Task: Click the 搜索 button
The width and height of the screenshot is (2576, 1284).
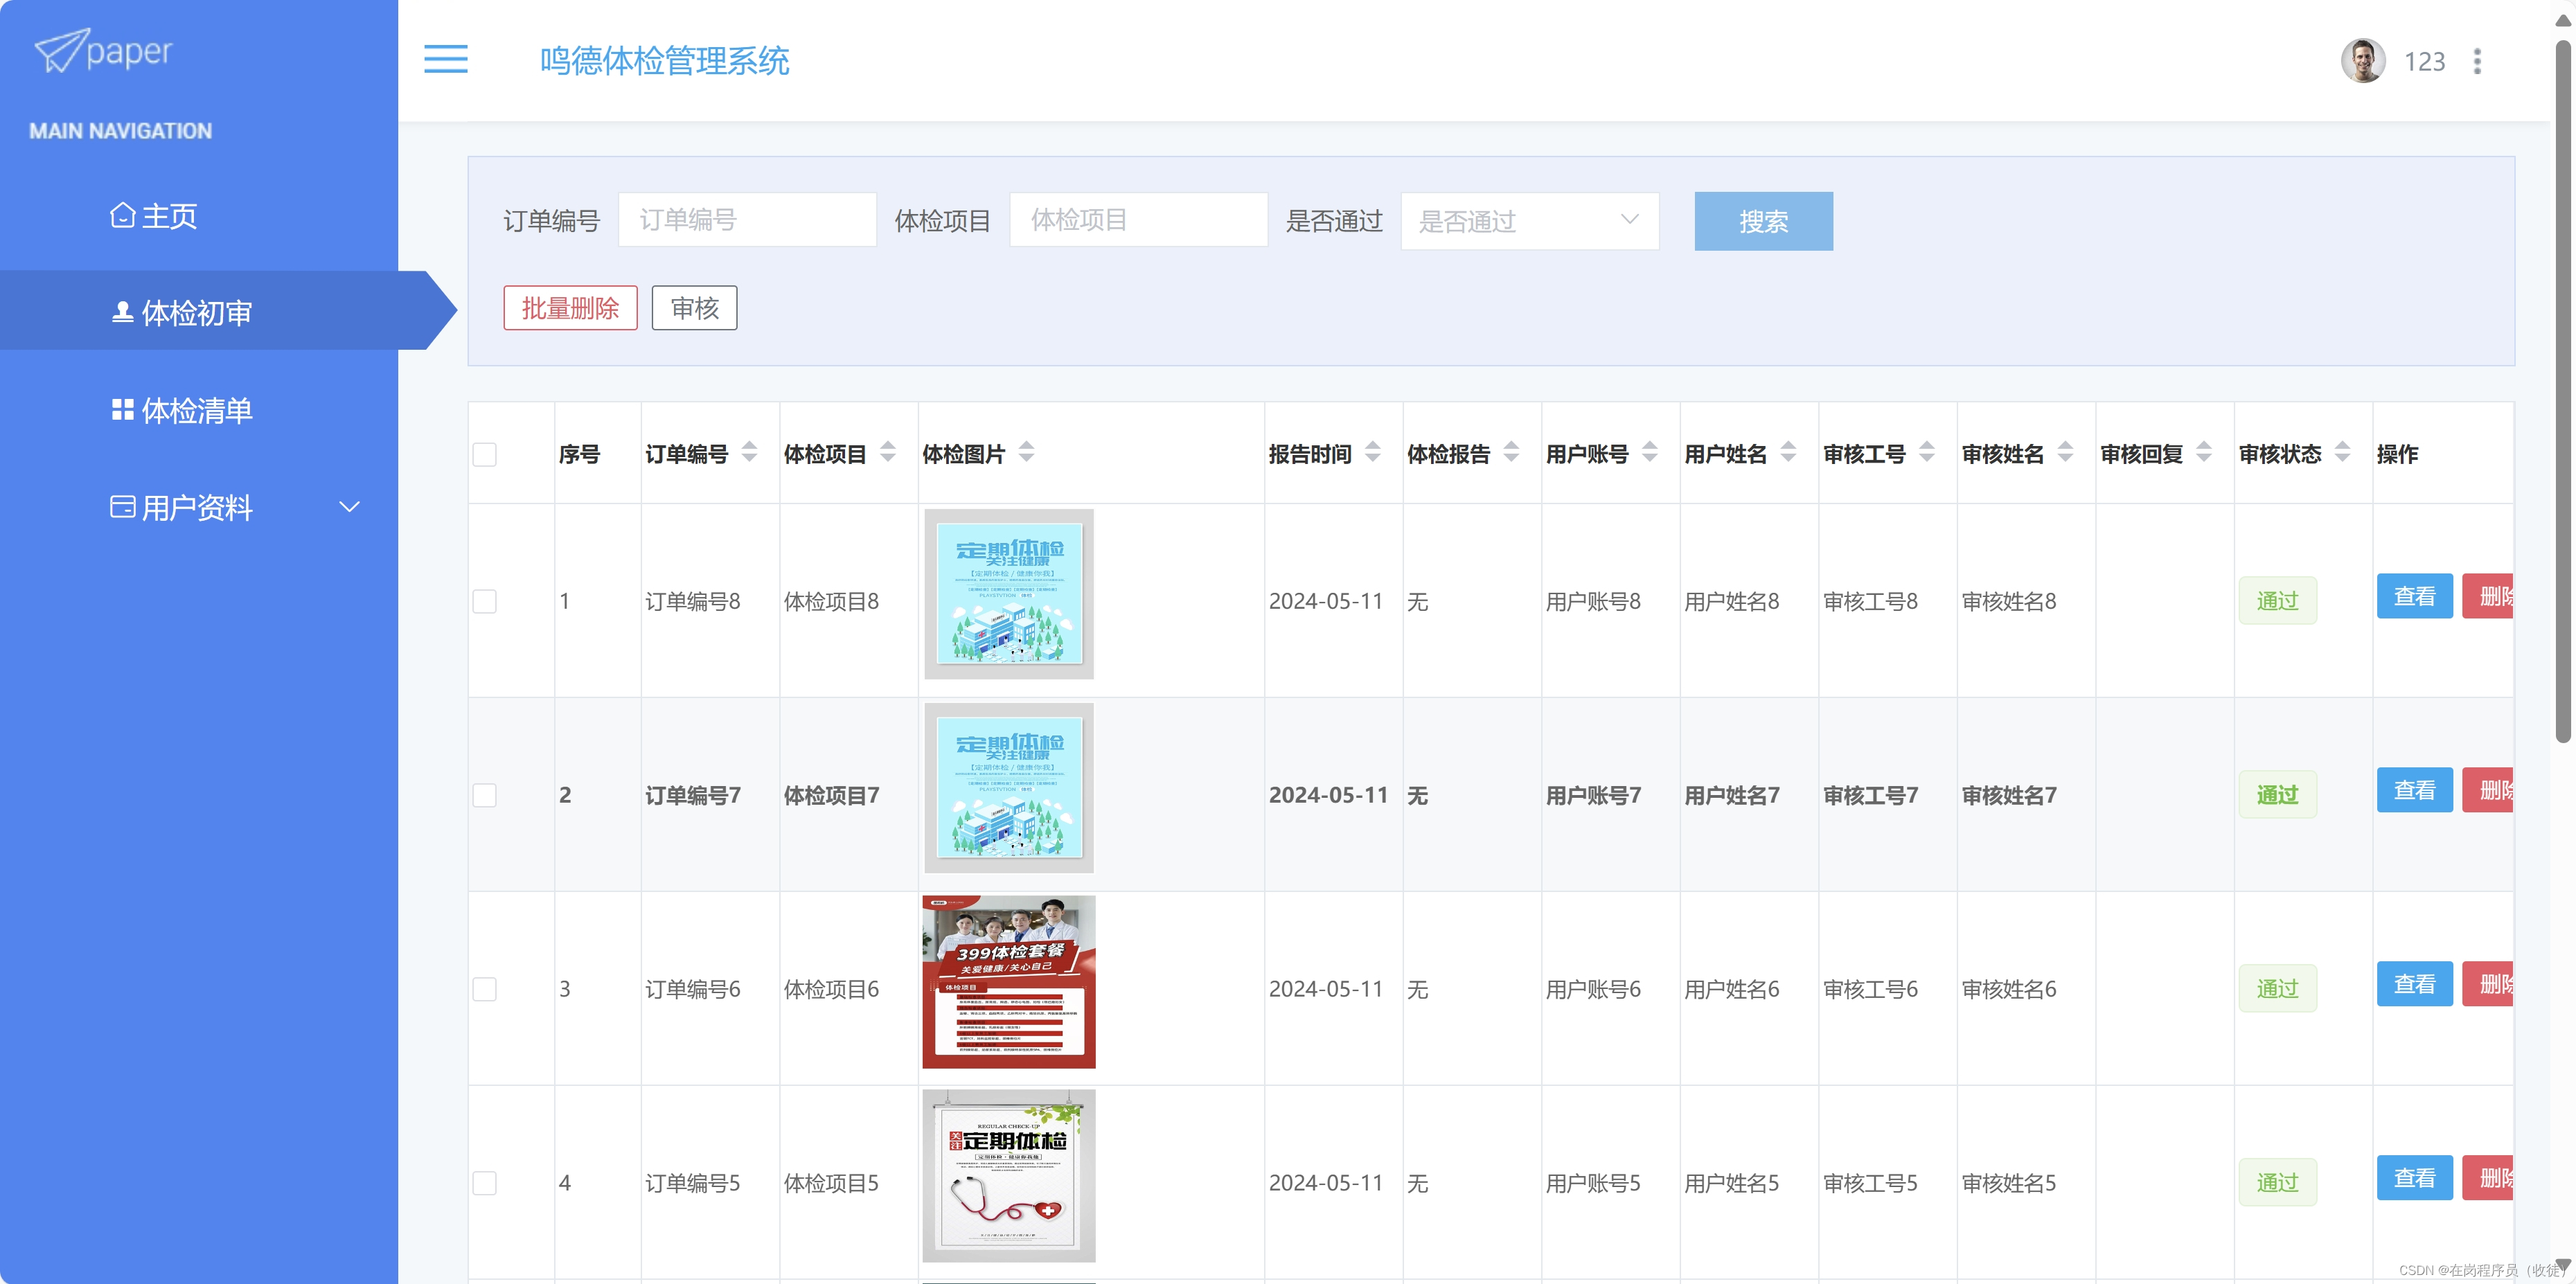Action: [1763, 221]
